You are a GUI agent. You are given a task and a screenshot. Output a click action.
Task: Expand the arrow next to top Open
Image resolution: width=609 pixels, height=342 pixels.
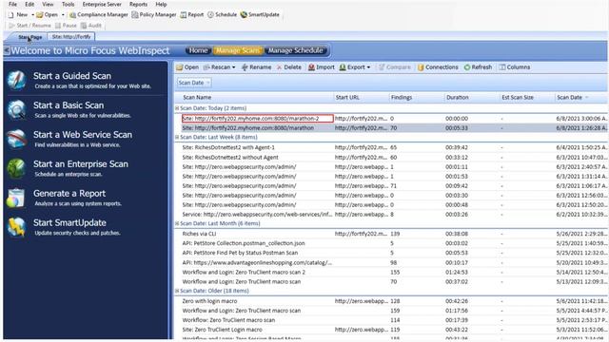63,15
